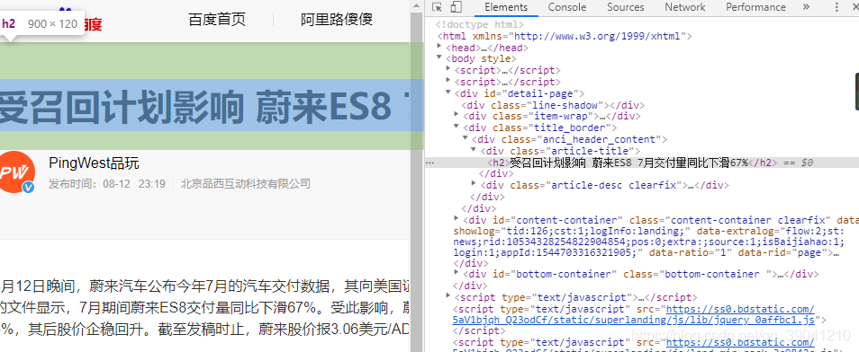
Task: Click the PingWest品玩 author name
Action: click(x=94, y=163)
